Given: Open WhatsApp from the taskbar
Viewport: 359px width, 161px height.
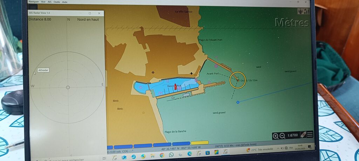Looking at the screenshot, I should click(171, 154).
